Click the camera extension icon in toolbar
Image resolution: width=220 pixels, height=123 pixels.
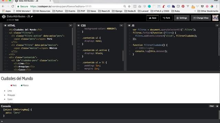(140, 6)
